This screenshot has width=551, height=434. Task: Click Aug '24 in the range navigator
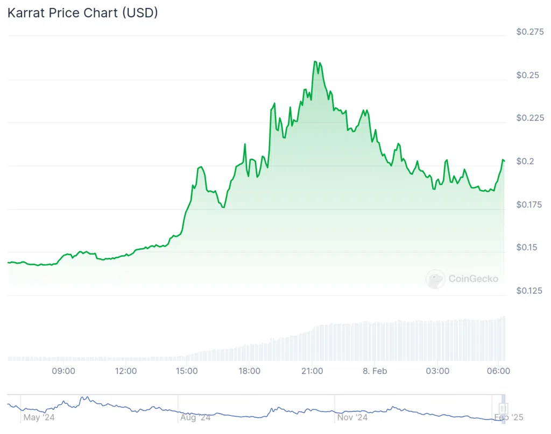point(196,417)
